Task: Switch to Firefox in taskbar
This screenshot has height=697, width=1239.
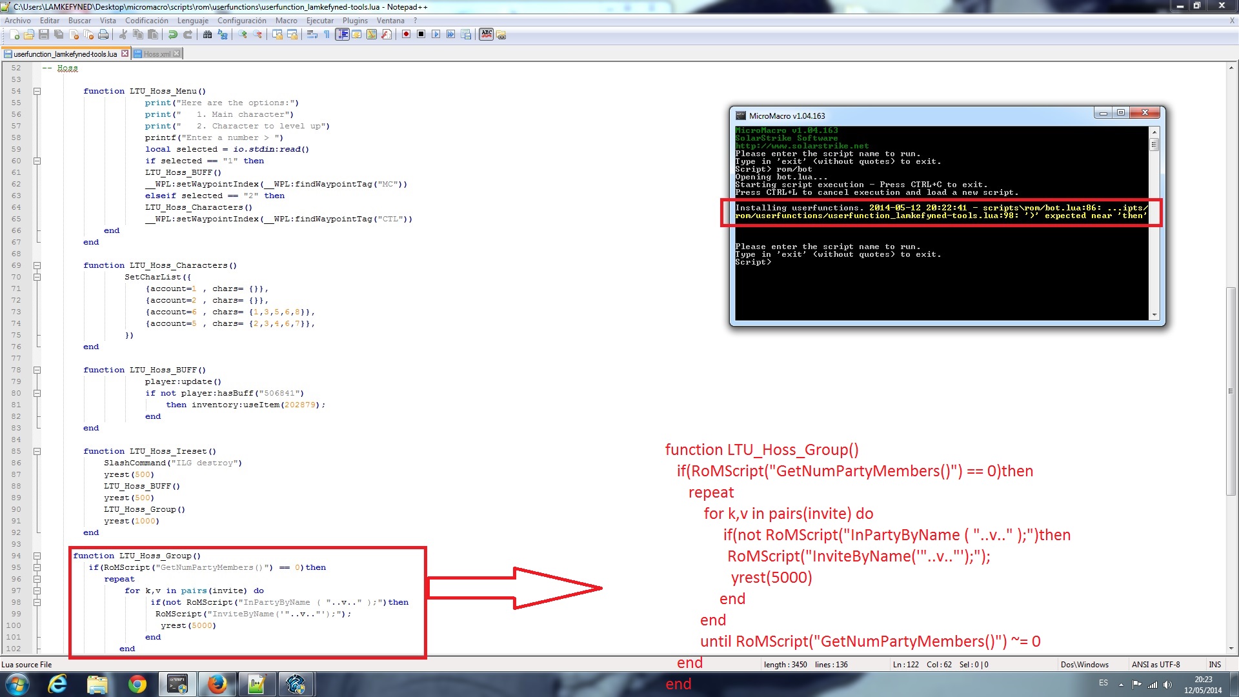Action: 217,684
